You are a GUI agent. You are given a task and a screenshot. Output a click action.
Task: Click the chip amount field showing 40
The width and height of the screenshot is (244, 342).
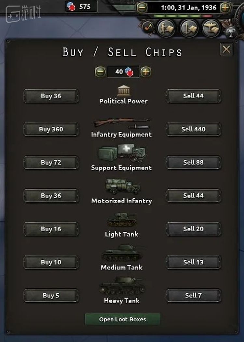pyautogui.click(x=123, y=72)
